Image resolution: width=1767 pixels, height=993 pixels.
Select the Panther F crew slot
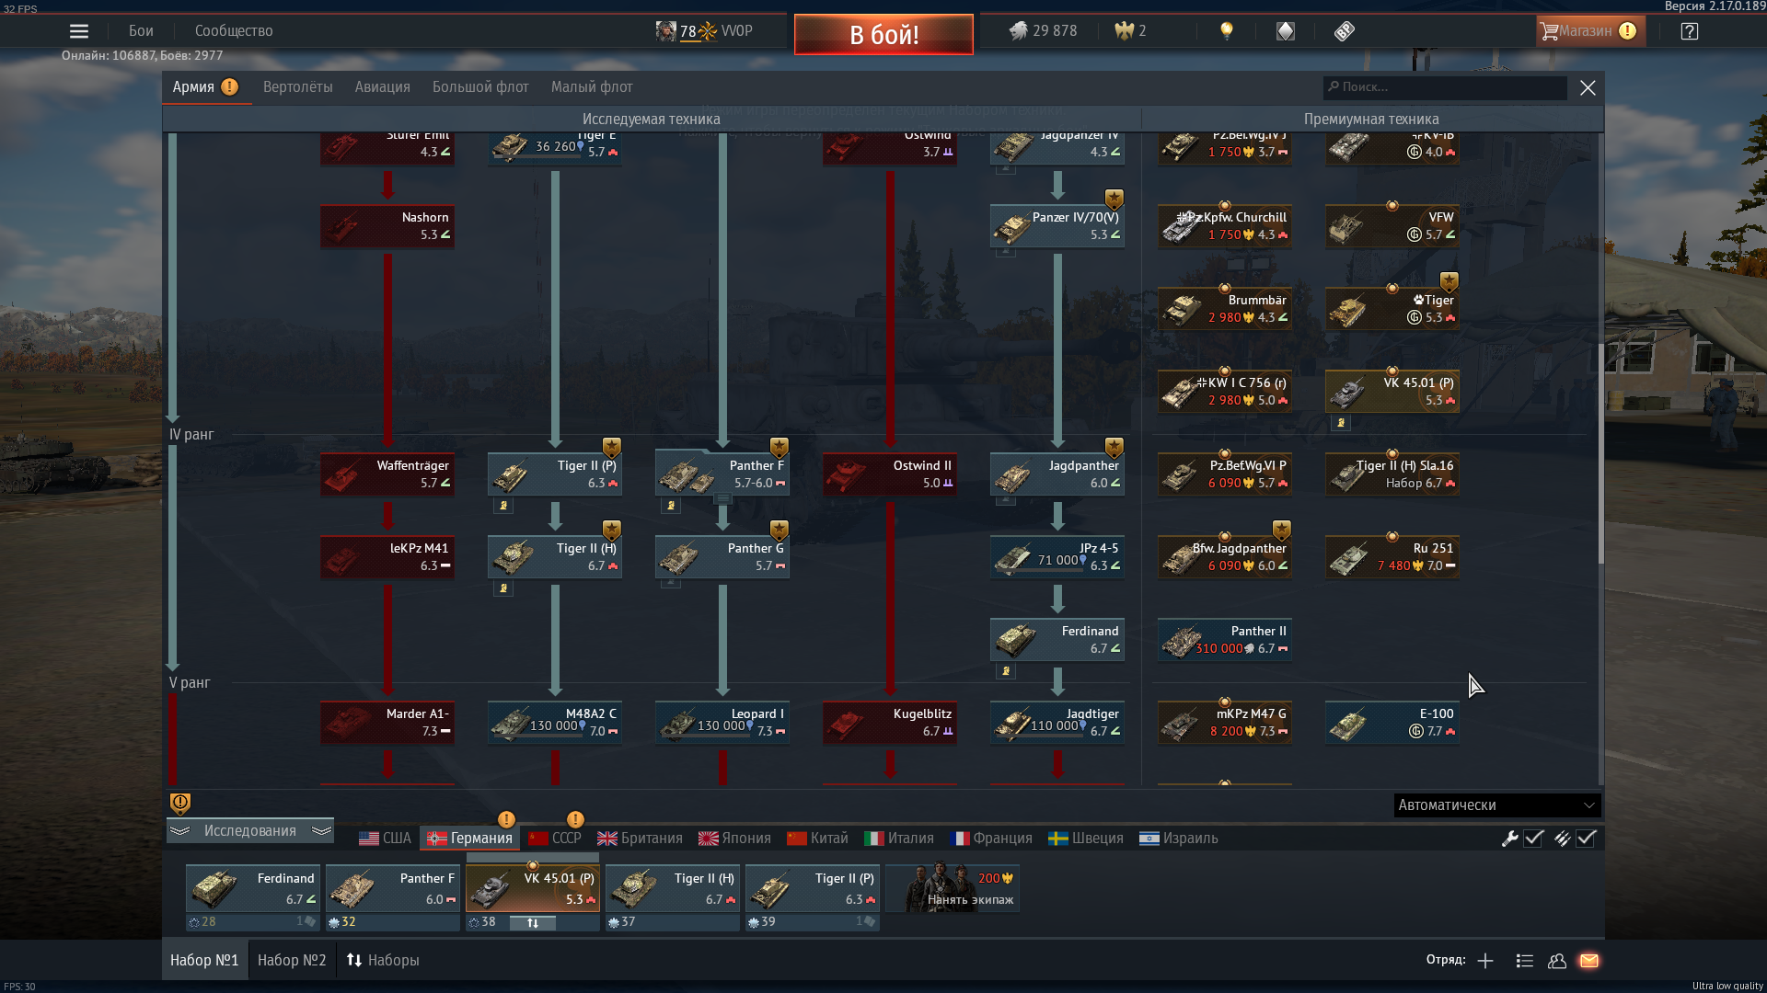pyautogui.click(x=393, y=888)
